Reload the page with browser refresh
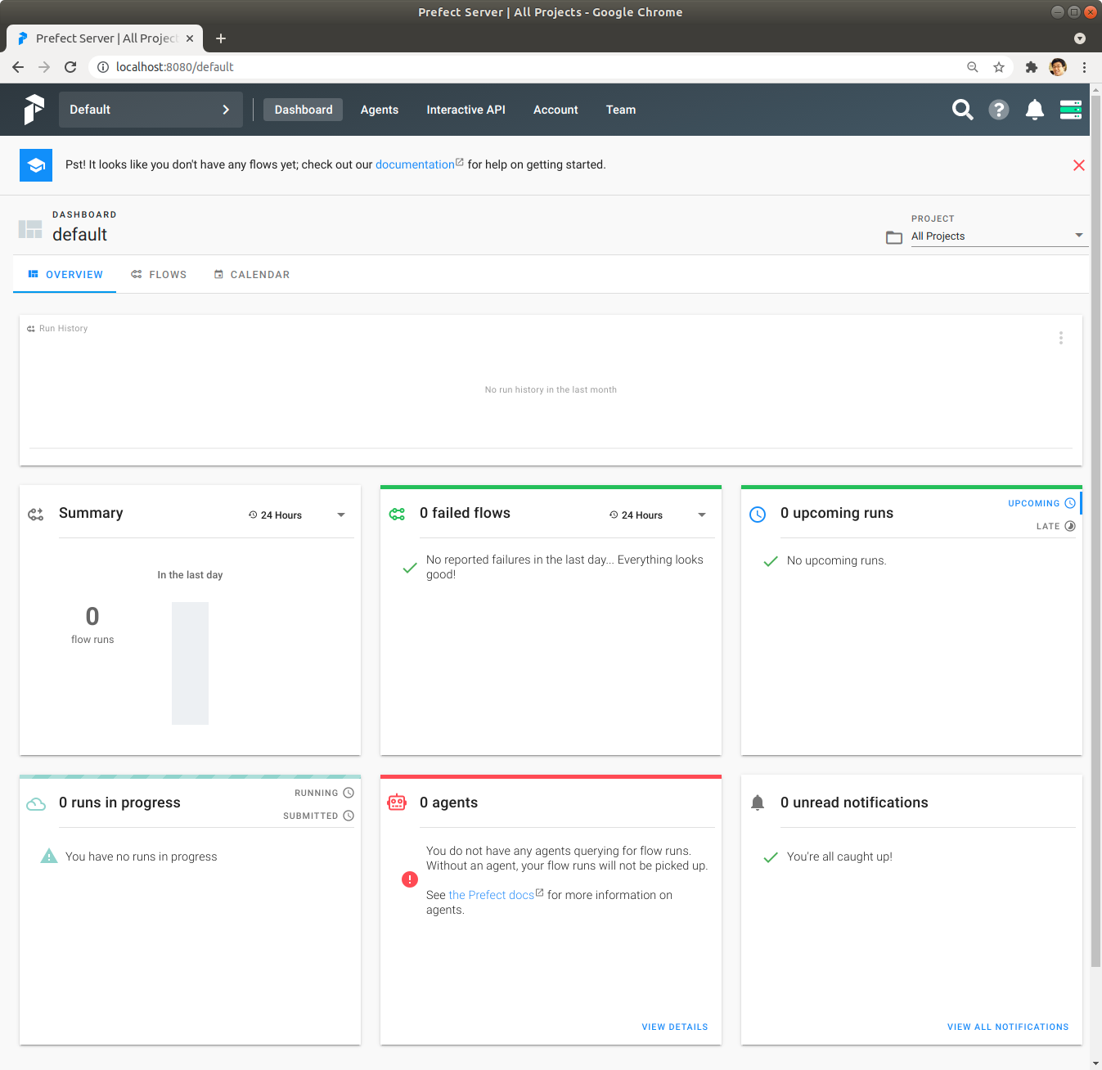This screenshot has width=1102, height=1070. pyautogui.click(x=70, y=67)
